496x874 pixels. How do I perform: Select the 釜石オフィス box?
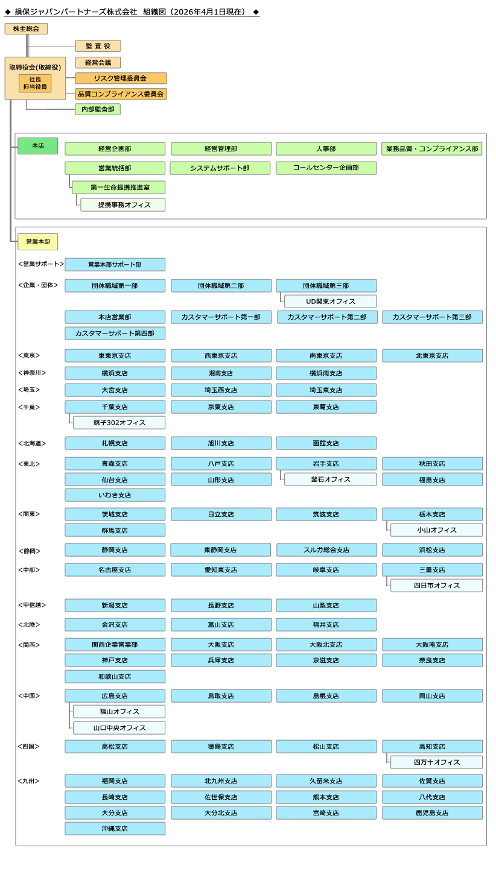(x=330, y=480)
